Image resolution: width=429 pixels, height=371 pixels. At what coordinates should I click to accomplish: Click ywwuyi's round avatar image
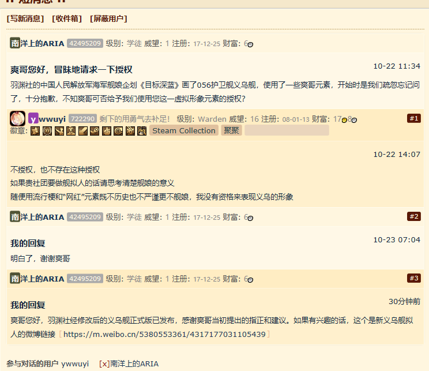[17, 118]
